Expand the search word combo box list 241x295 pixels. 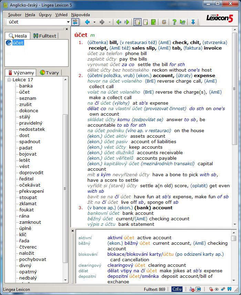tap(68, 22)
